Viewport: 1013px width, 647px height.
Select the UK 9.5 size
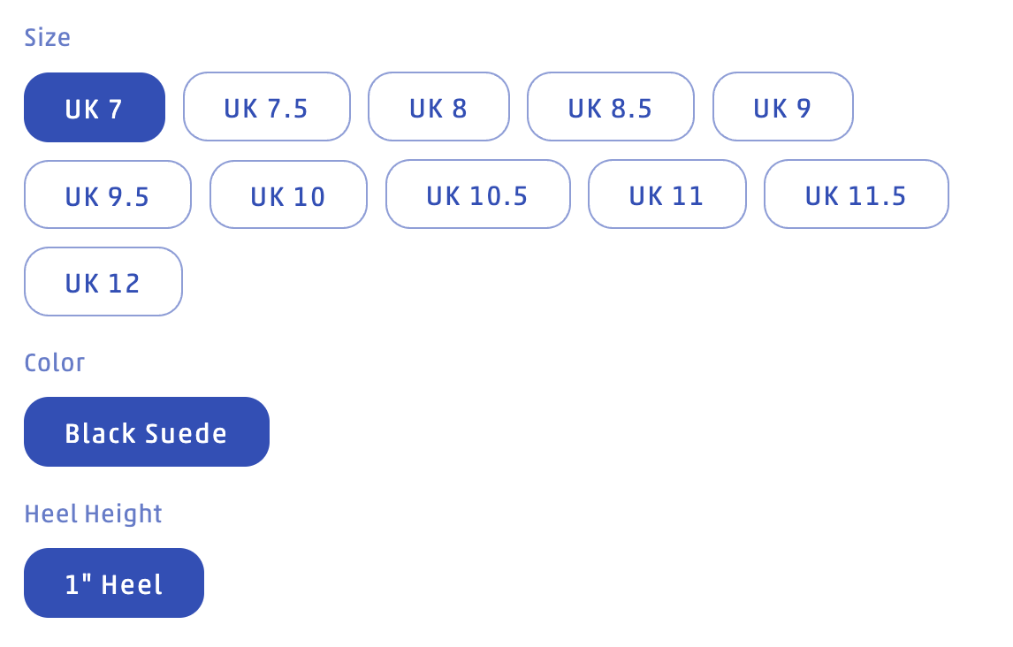click(107, 194)
